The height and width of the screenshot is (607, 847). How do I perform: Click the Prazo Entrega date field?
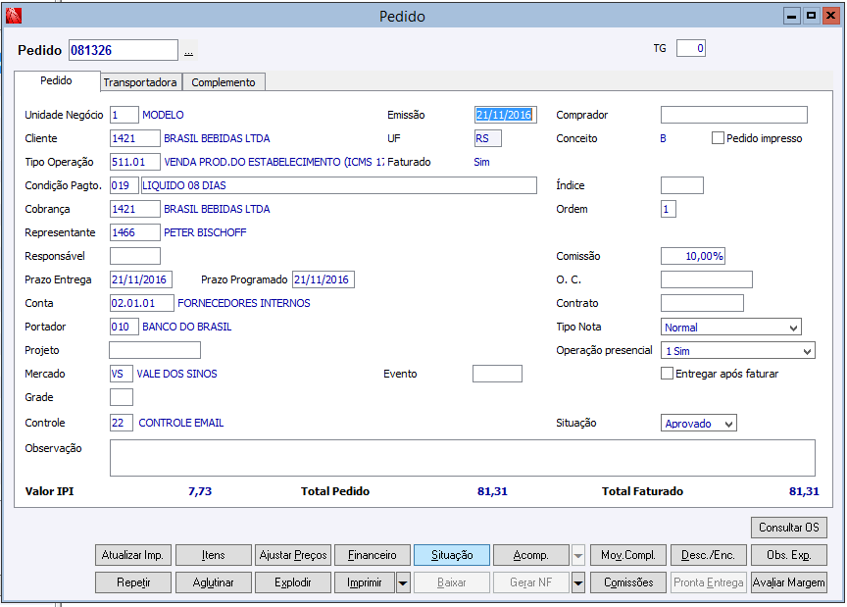pyautogui.click(x=141, y=279)
